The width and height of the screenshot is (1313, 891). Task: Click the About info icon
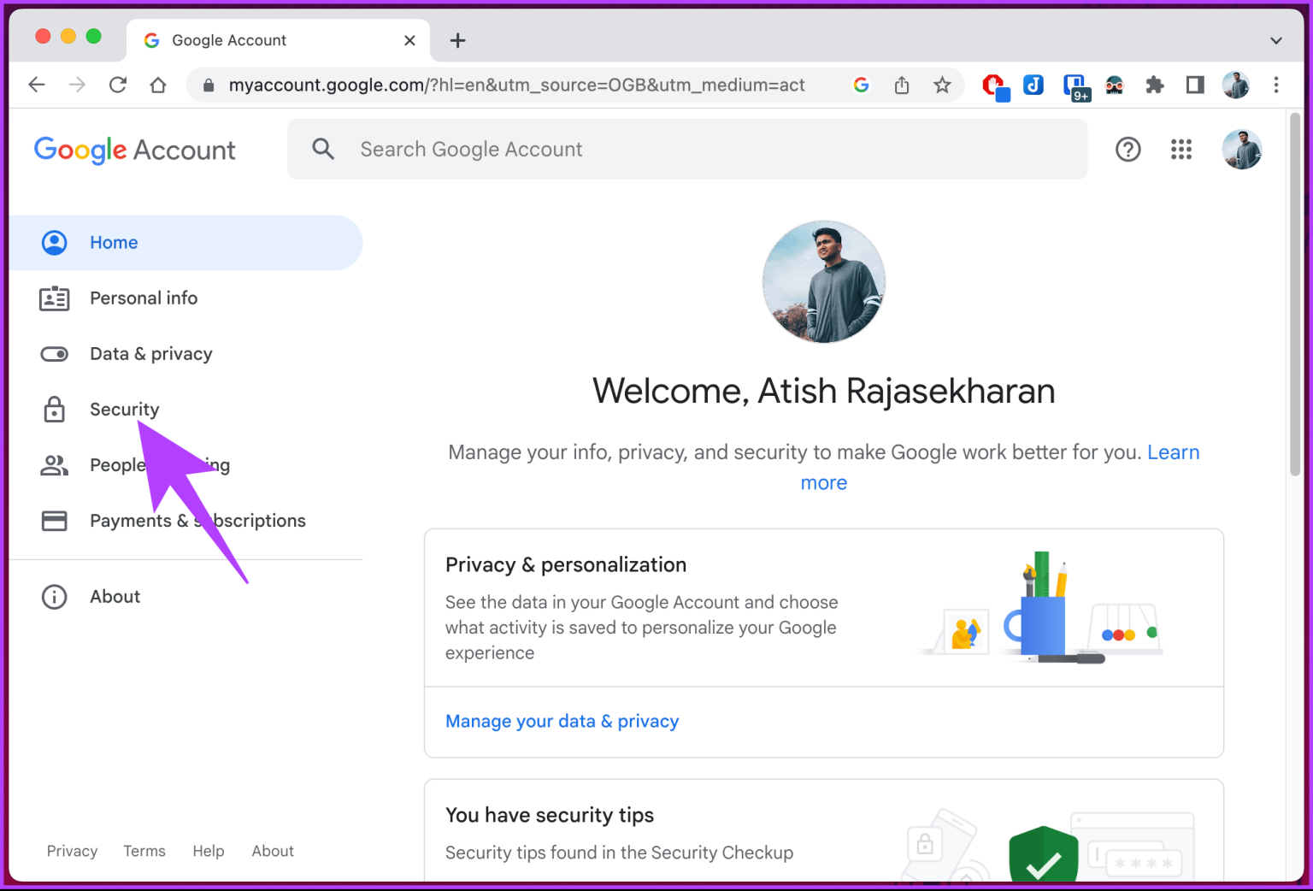point(54,596)
